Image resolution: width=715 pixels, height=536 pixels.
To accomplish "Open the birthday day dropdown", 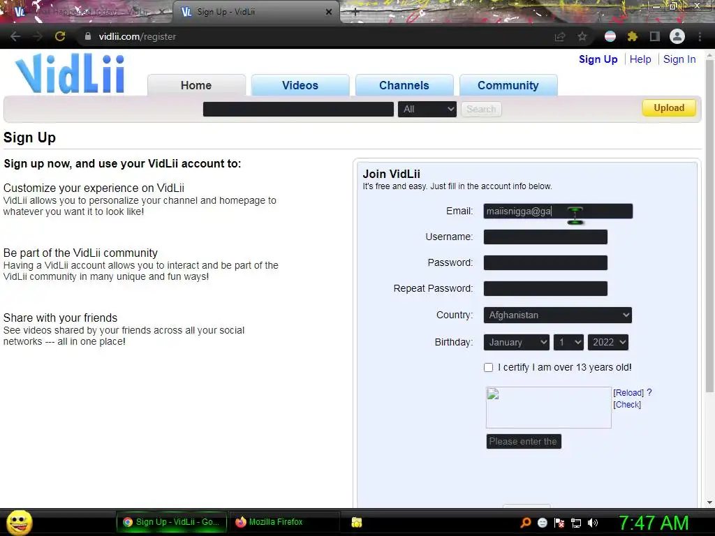I will (x=568, y=342).
